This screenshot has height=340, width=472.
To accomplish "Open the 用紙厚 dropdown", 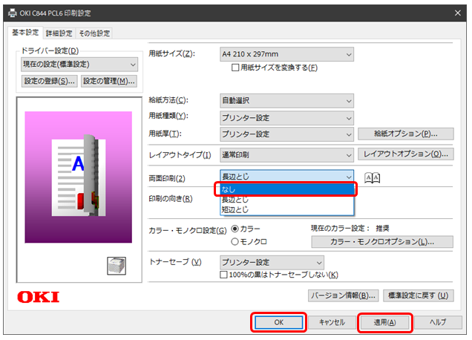I will pos(286,134).
